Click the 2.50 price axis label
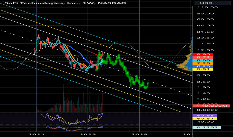233x137 pixels. point(203,82)
